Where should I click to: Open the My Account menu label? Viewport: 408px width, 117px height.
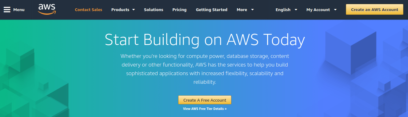(x=318, y=10)
